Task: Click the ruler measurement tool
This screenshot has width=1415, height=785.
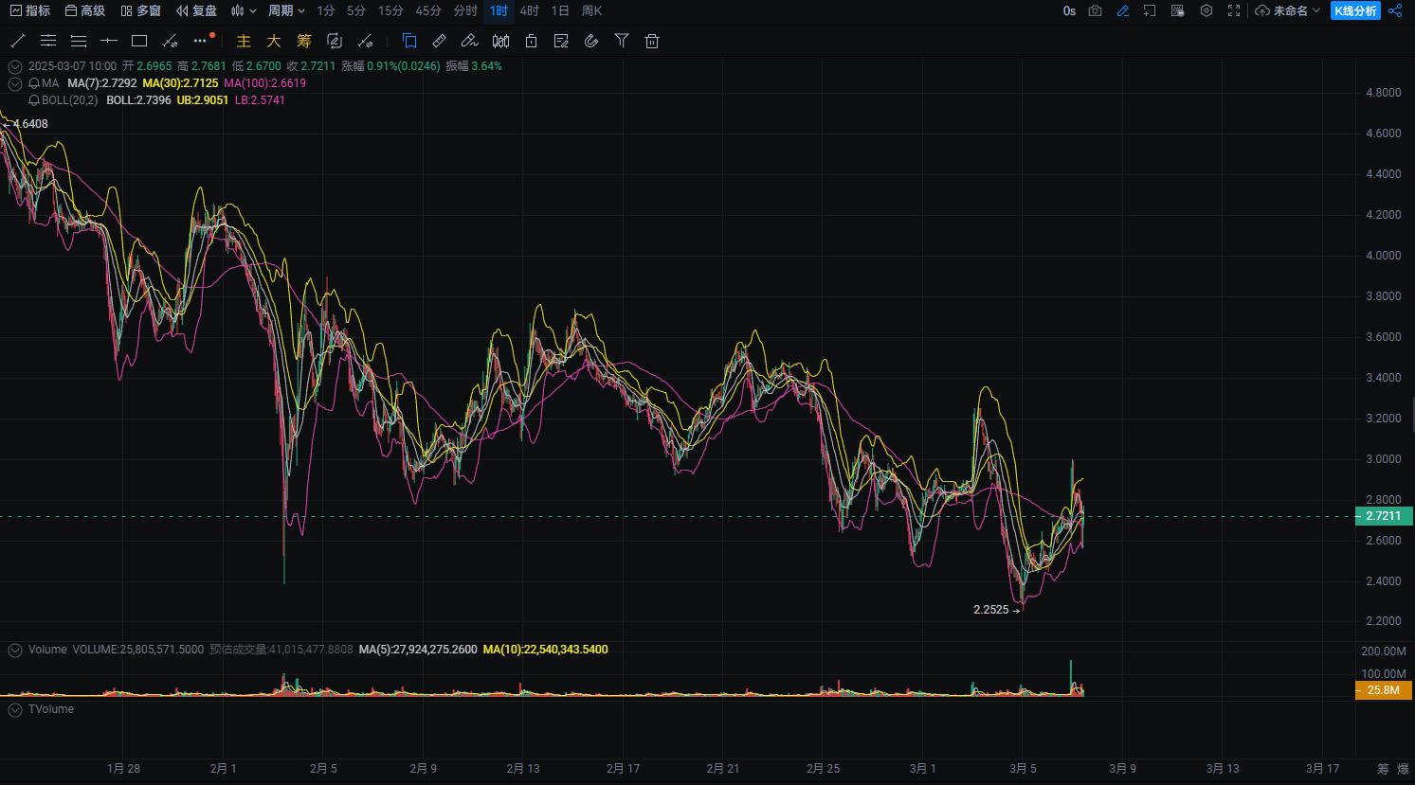Action: [x=439, y=41]
